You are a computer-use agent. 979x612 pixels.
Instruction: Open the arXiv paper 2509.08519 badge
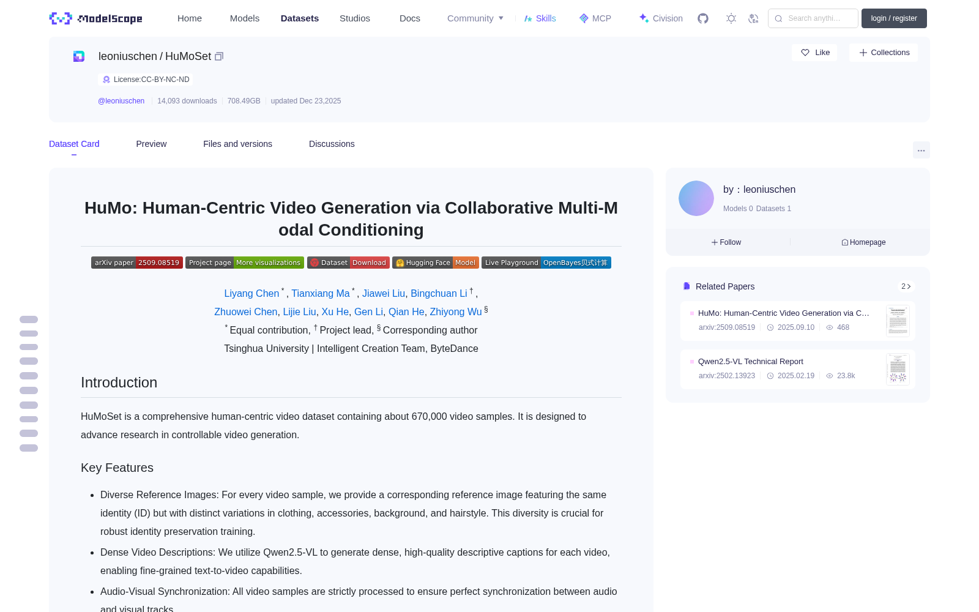137,263
